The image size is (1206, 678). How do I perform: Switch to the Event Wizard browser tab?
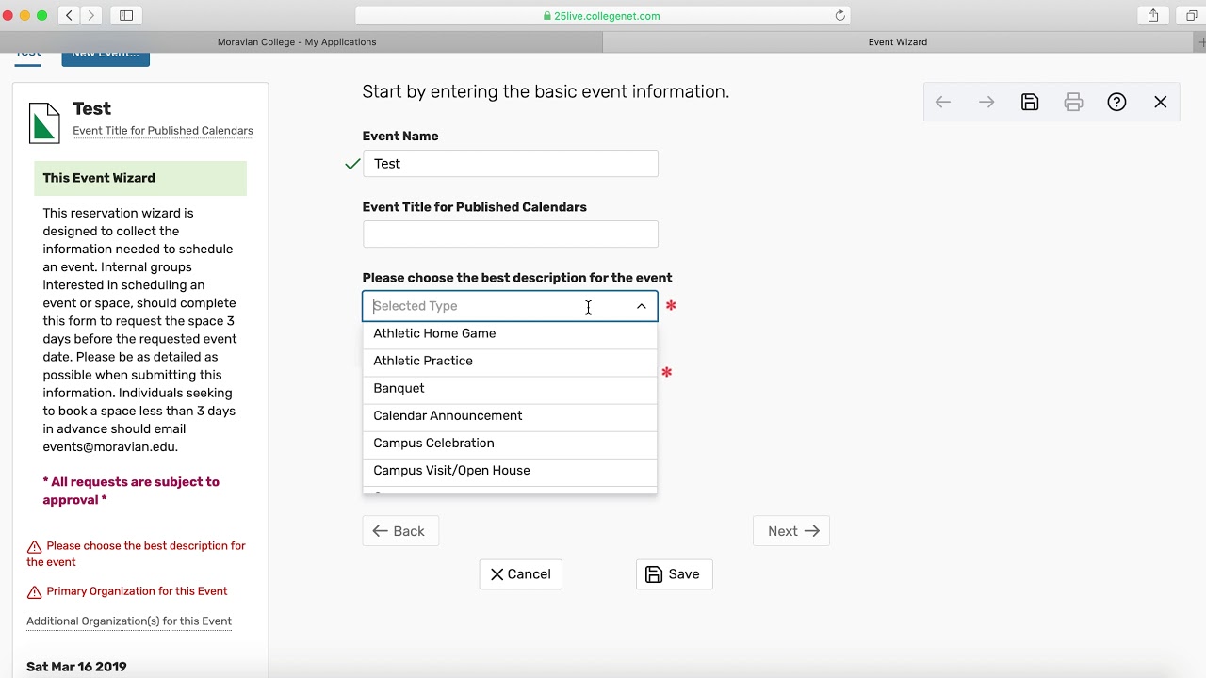coord(898,41)
